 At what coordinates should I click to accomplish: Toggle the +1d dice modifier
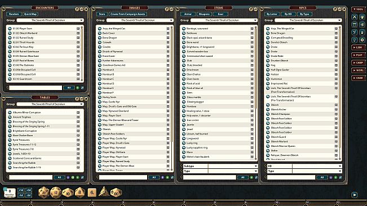21,190
